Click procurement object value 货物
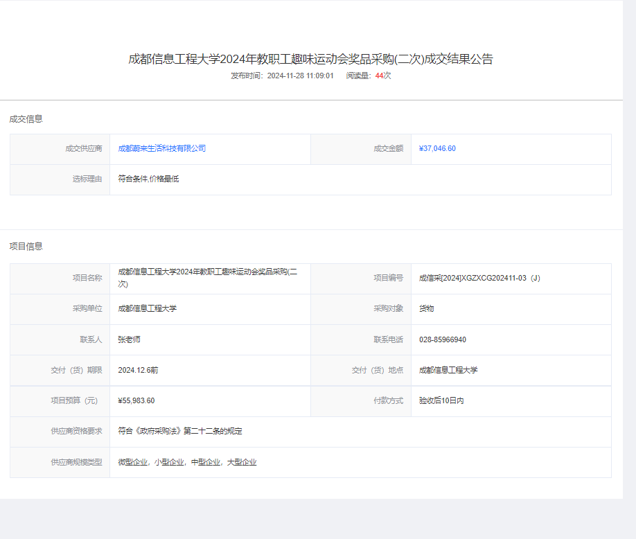 (426, 308)
